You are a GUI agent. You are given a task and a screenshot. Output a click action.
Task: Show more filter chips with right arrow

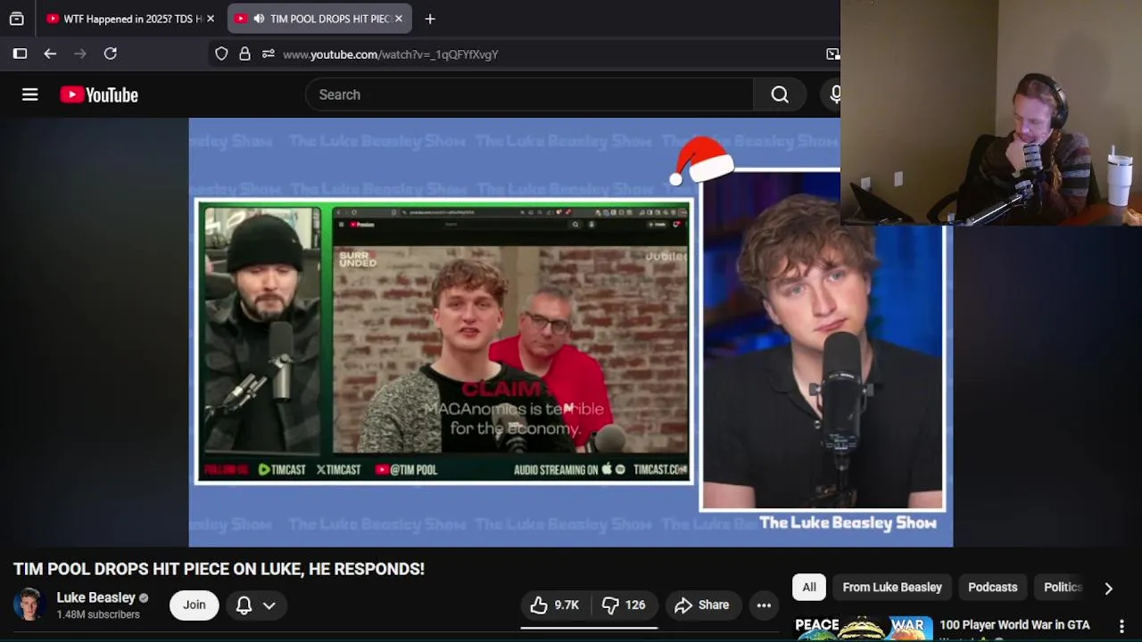(1108, 588)
